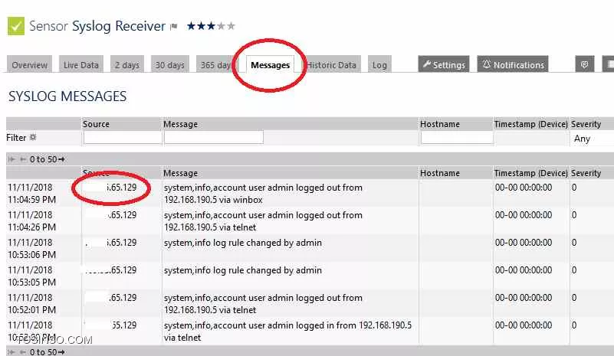
Task: Click the green sensor status checkmark icon
Action: [x=16, y=26]
